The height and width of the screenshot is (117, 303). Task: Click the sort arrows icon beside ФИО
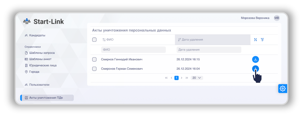click(x=104, y=40)
